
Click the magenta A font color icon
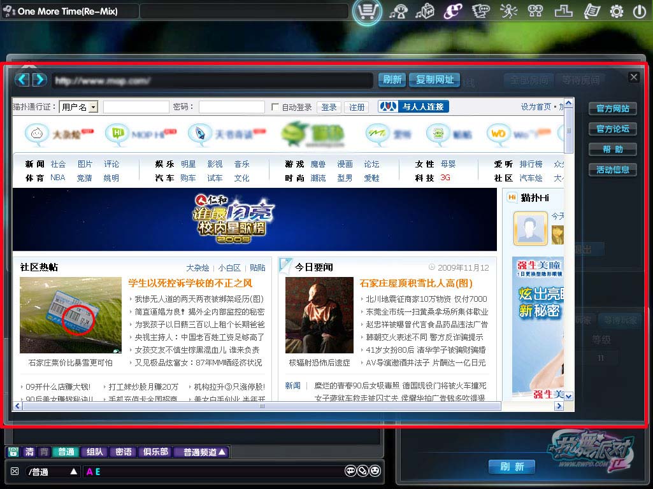[89, 472]
